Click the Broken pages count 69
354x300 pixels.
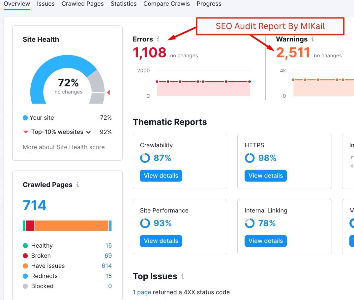(108, 256)
